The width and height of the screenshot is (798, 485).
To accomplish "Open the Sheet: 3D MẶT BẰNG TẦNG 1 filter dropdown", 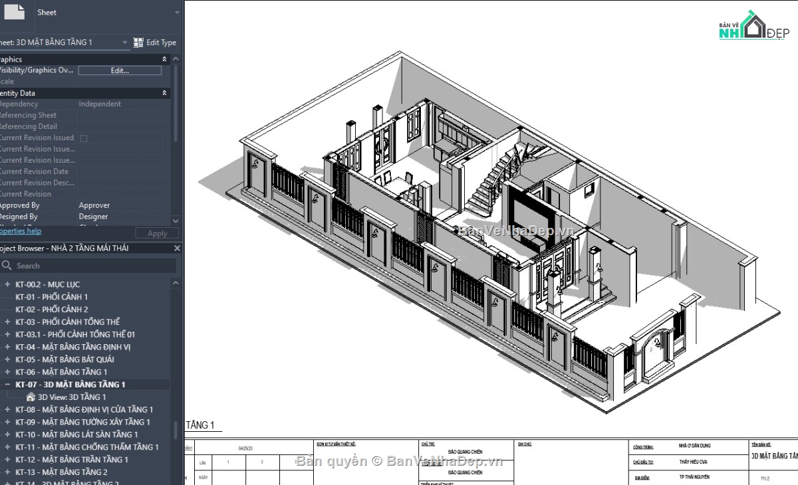I will coord(125,43).
